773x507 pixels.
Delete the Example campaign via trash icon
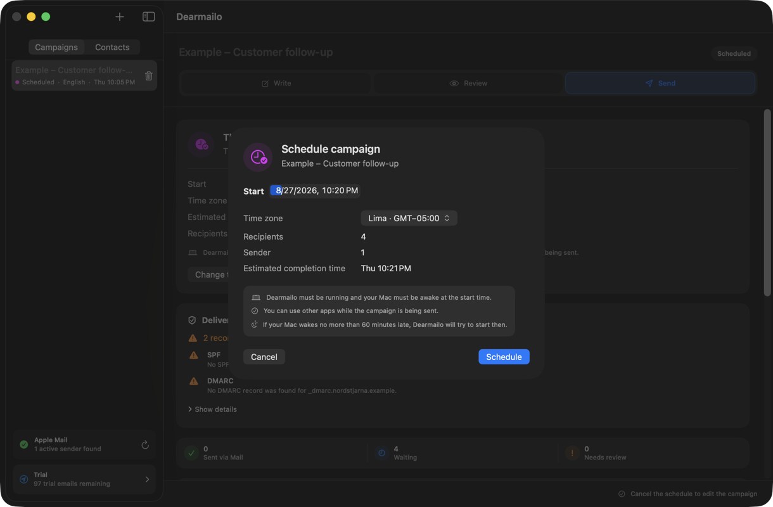pyautogui.click(x=149, y=76)
